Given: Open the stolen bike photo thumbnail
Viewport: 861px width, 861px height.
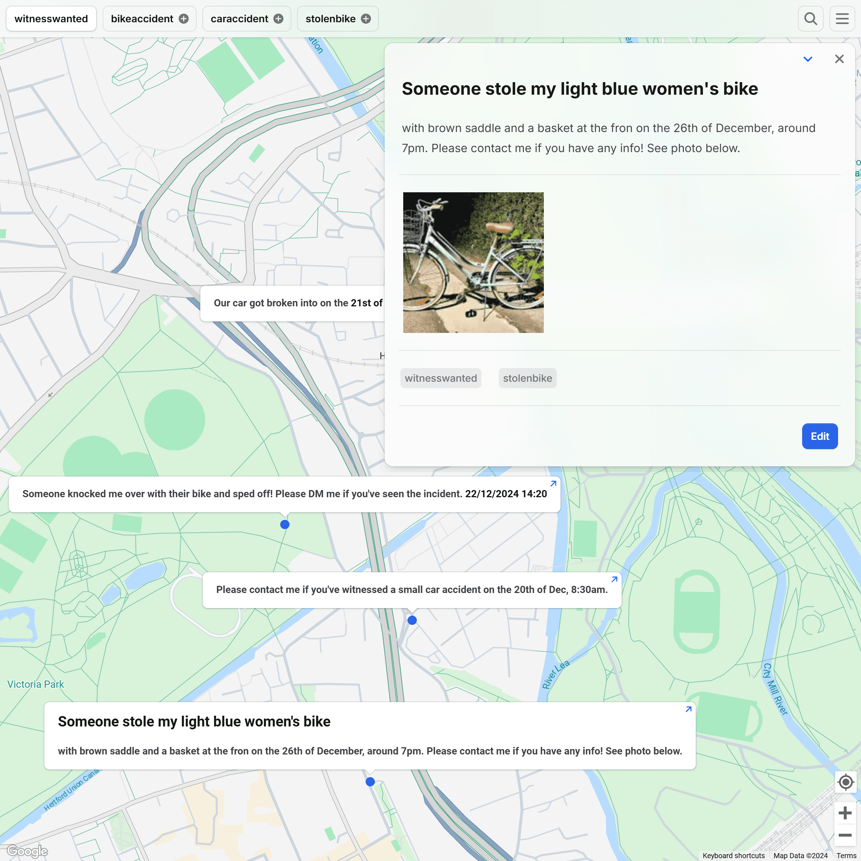Looking at the screenshot, I should pyautogui.click(x=473, y=263).
